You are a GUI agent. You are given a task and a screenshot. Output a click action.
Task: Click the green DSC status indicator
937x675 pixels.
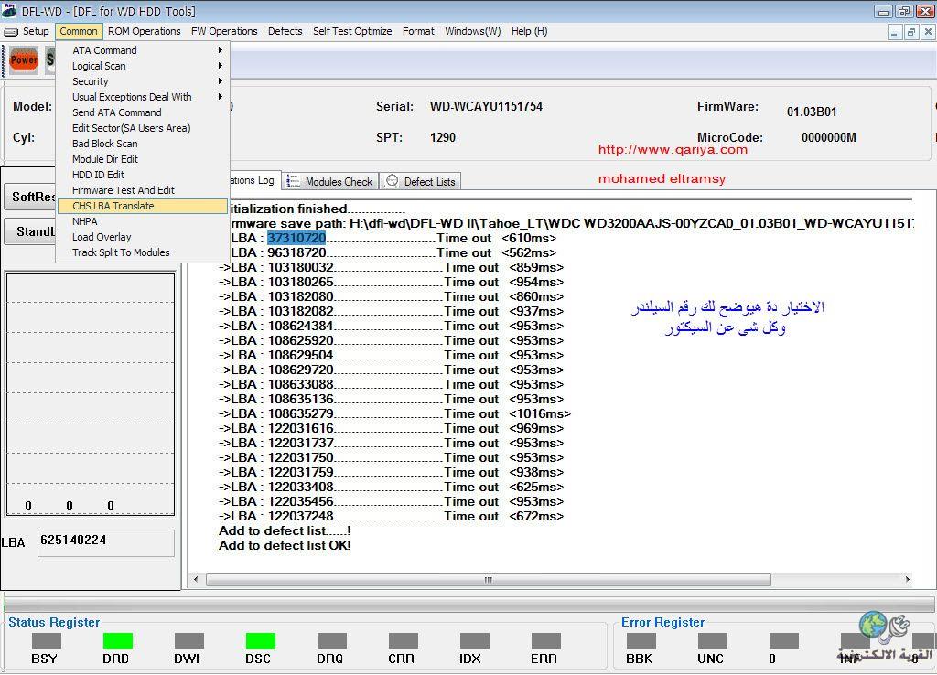(261, 641)
